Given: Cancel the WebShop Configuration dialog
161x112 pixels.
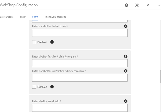Looking at the screenshot, I should (x=148, y=5).
